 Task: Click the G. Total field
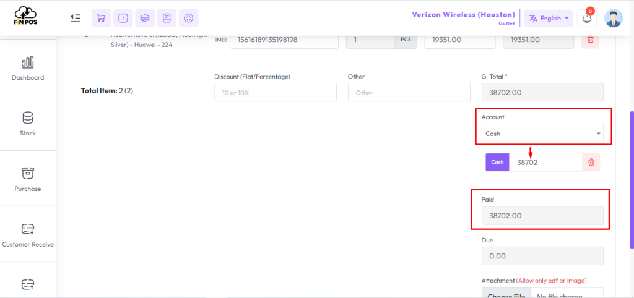[542, 92]
